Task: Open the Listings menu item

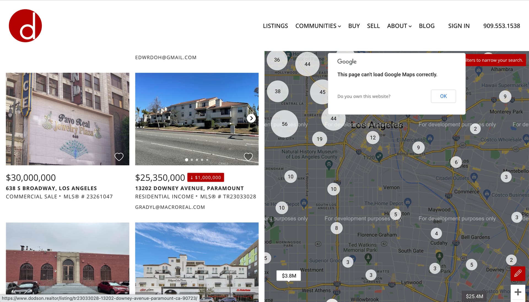Action: click(275, 26)
